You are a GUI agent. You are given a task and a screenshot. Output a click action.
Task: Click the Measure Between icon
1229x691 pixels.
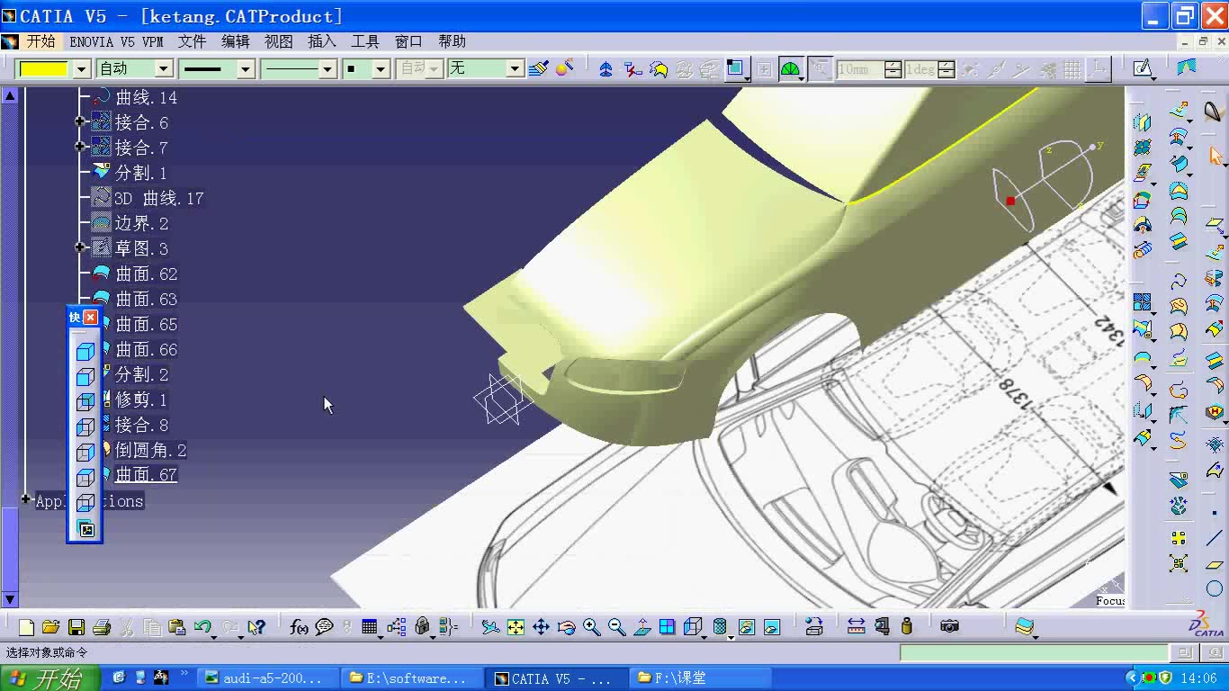click(x=856, y=627)
